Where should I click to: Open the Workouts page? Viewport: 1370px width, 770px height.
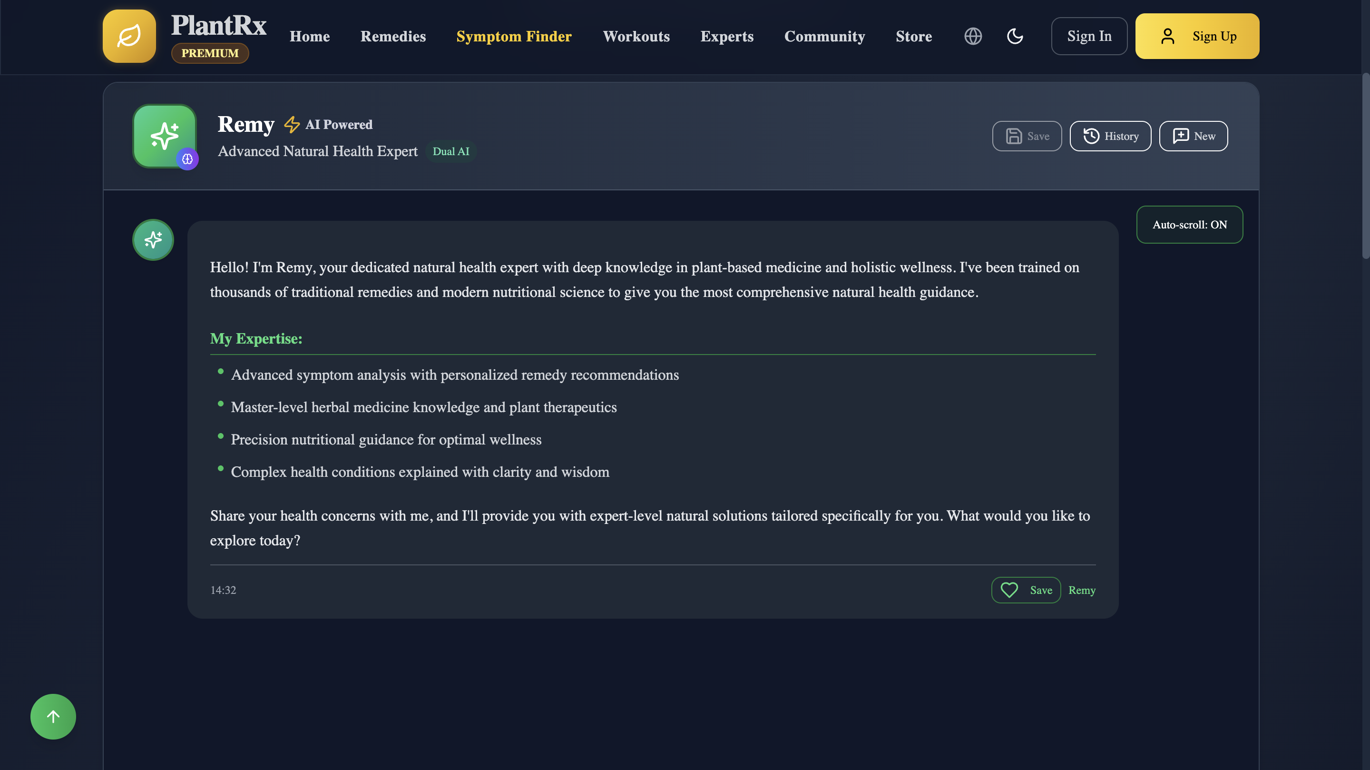click(636, 36)
